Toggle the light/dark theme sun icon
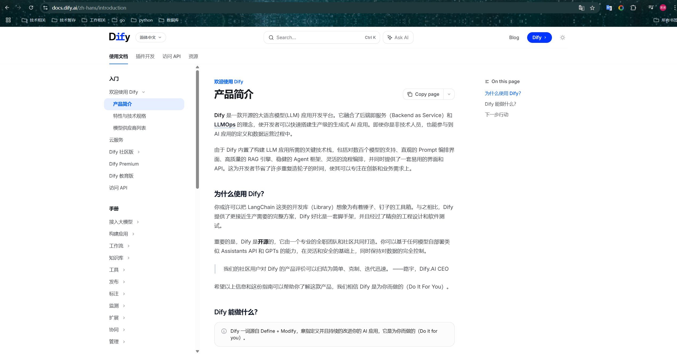Viewport: 677px width, 354px height. tap(562, 38)
